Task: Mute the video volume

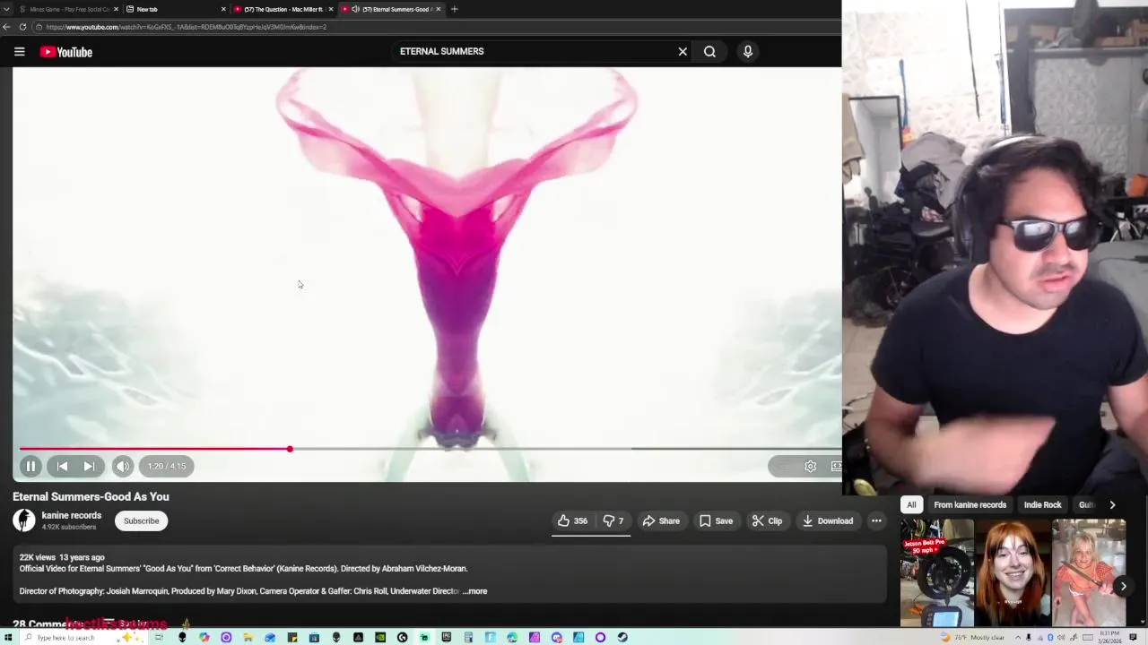Action: point(123,466)
